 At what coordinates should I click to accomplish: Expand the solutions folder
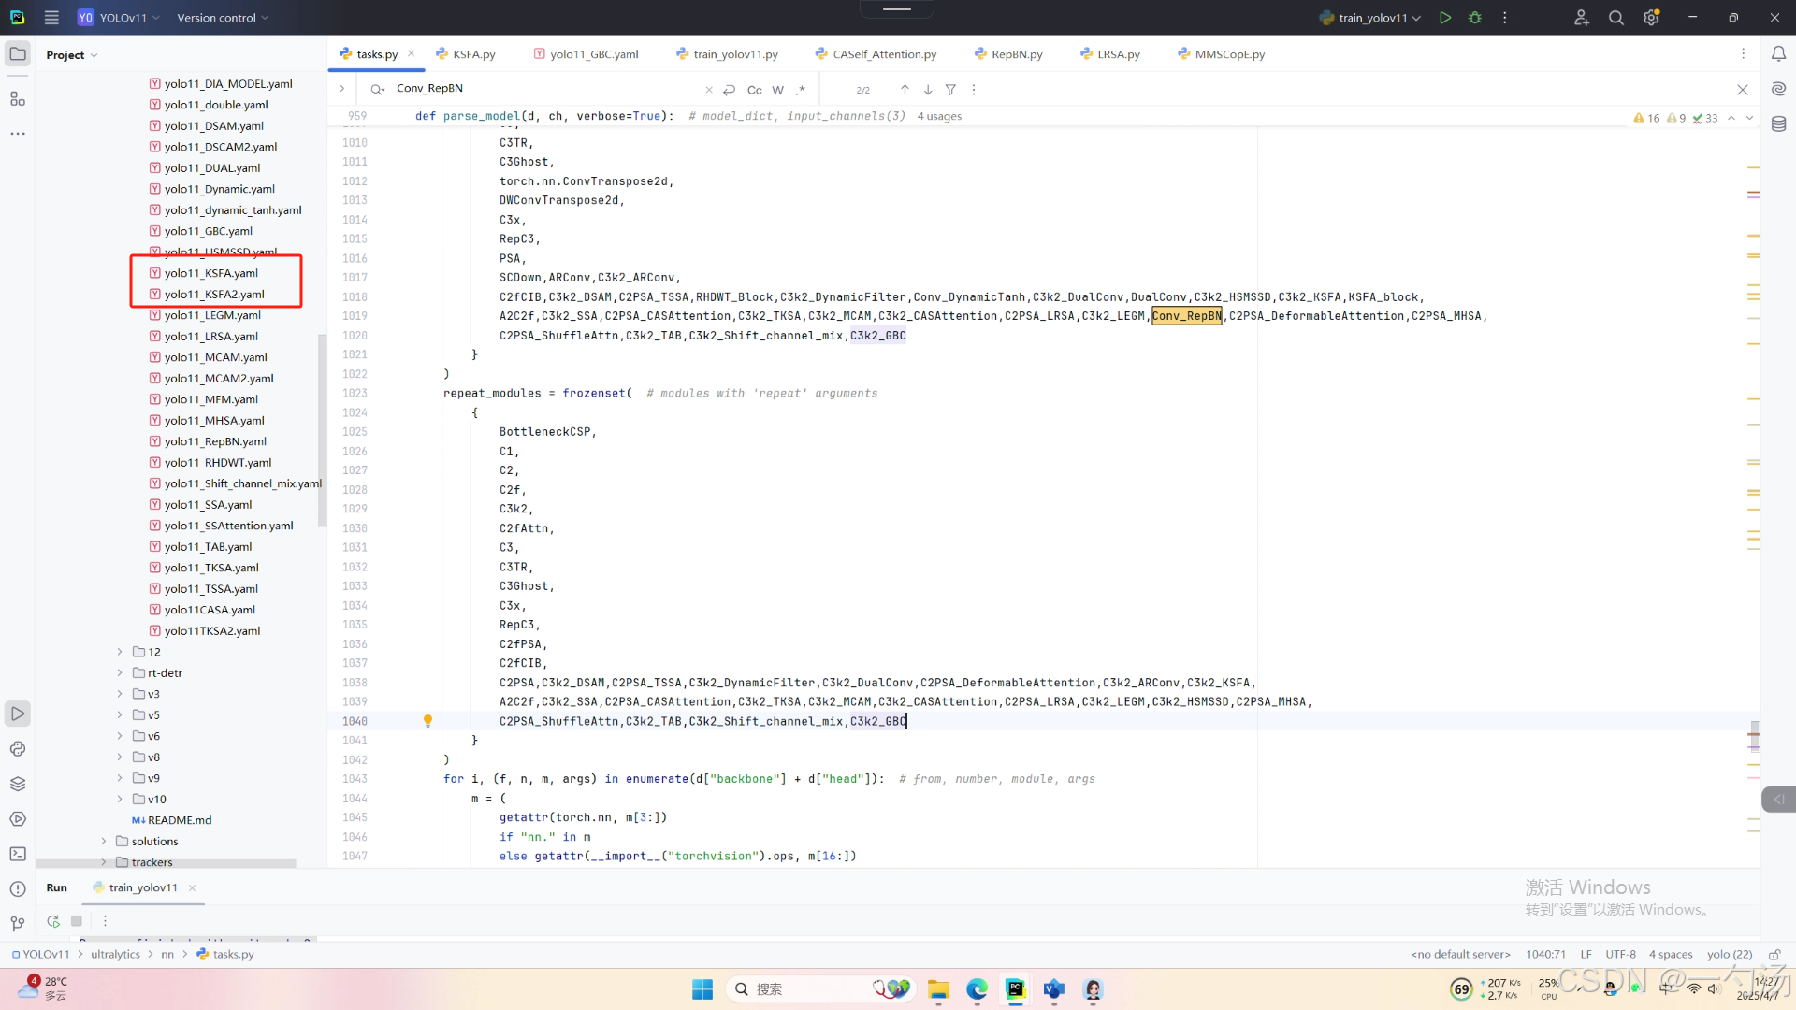pyautogui.click(x=104, y=842)
